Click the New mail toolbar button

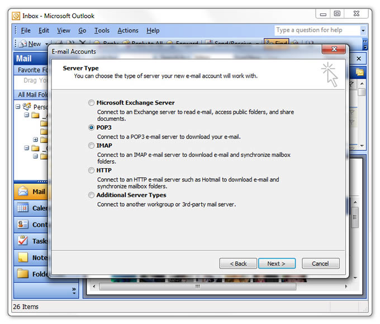point(31,44)
